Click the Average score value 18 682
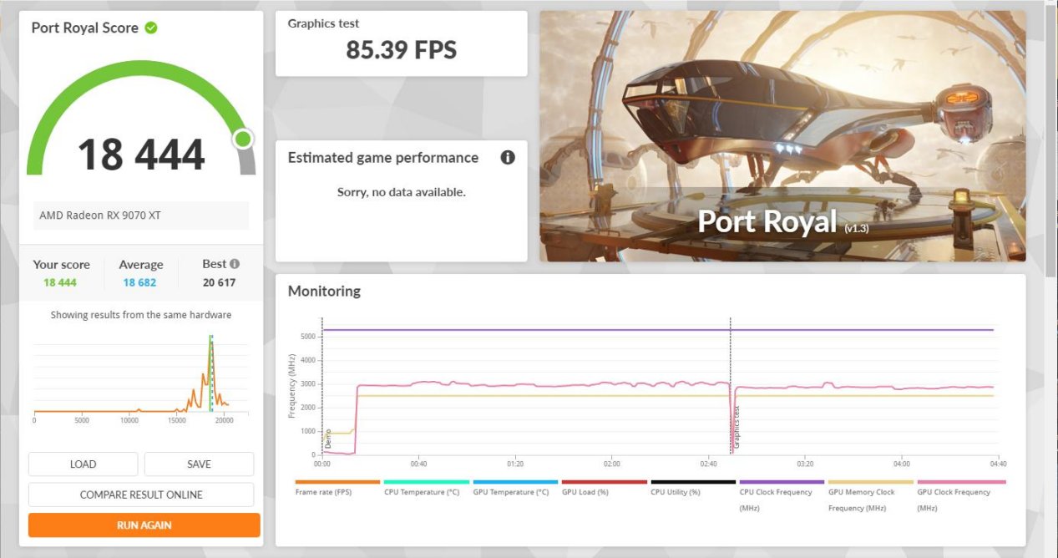Image resolution: width=1058 pixels, height=558 pixels. (139, 282)
